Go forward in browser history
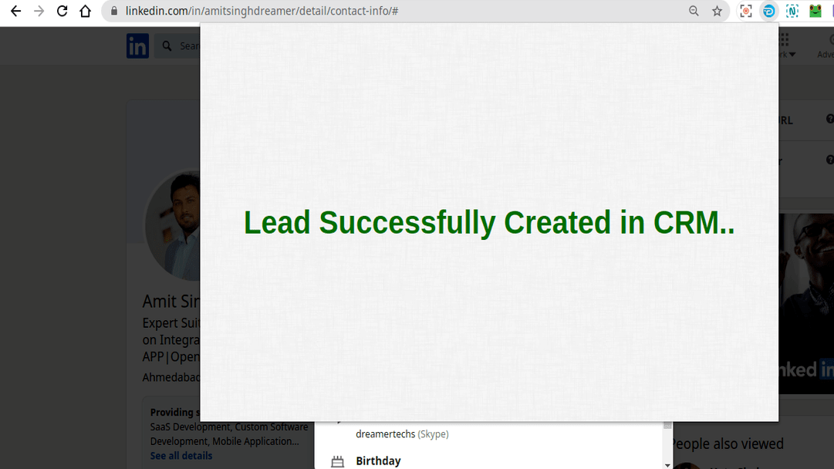834x469 pixels. (x=39, y=11)
